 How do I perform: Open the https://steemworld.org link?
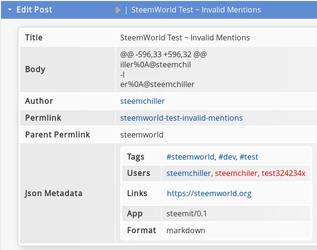point(209,193)
